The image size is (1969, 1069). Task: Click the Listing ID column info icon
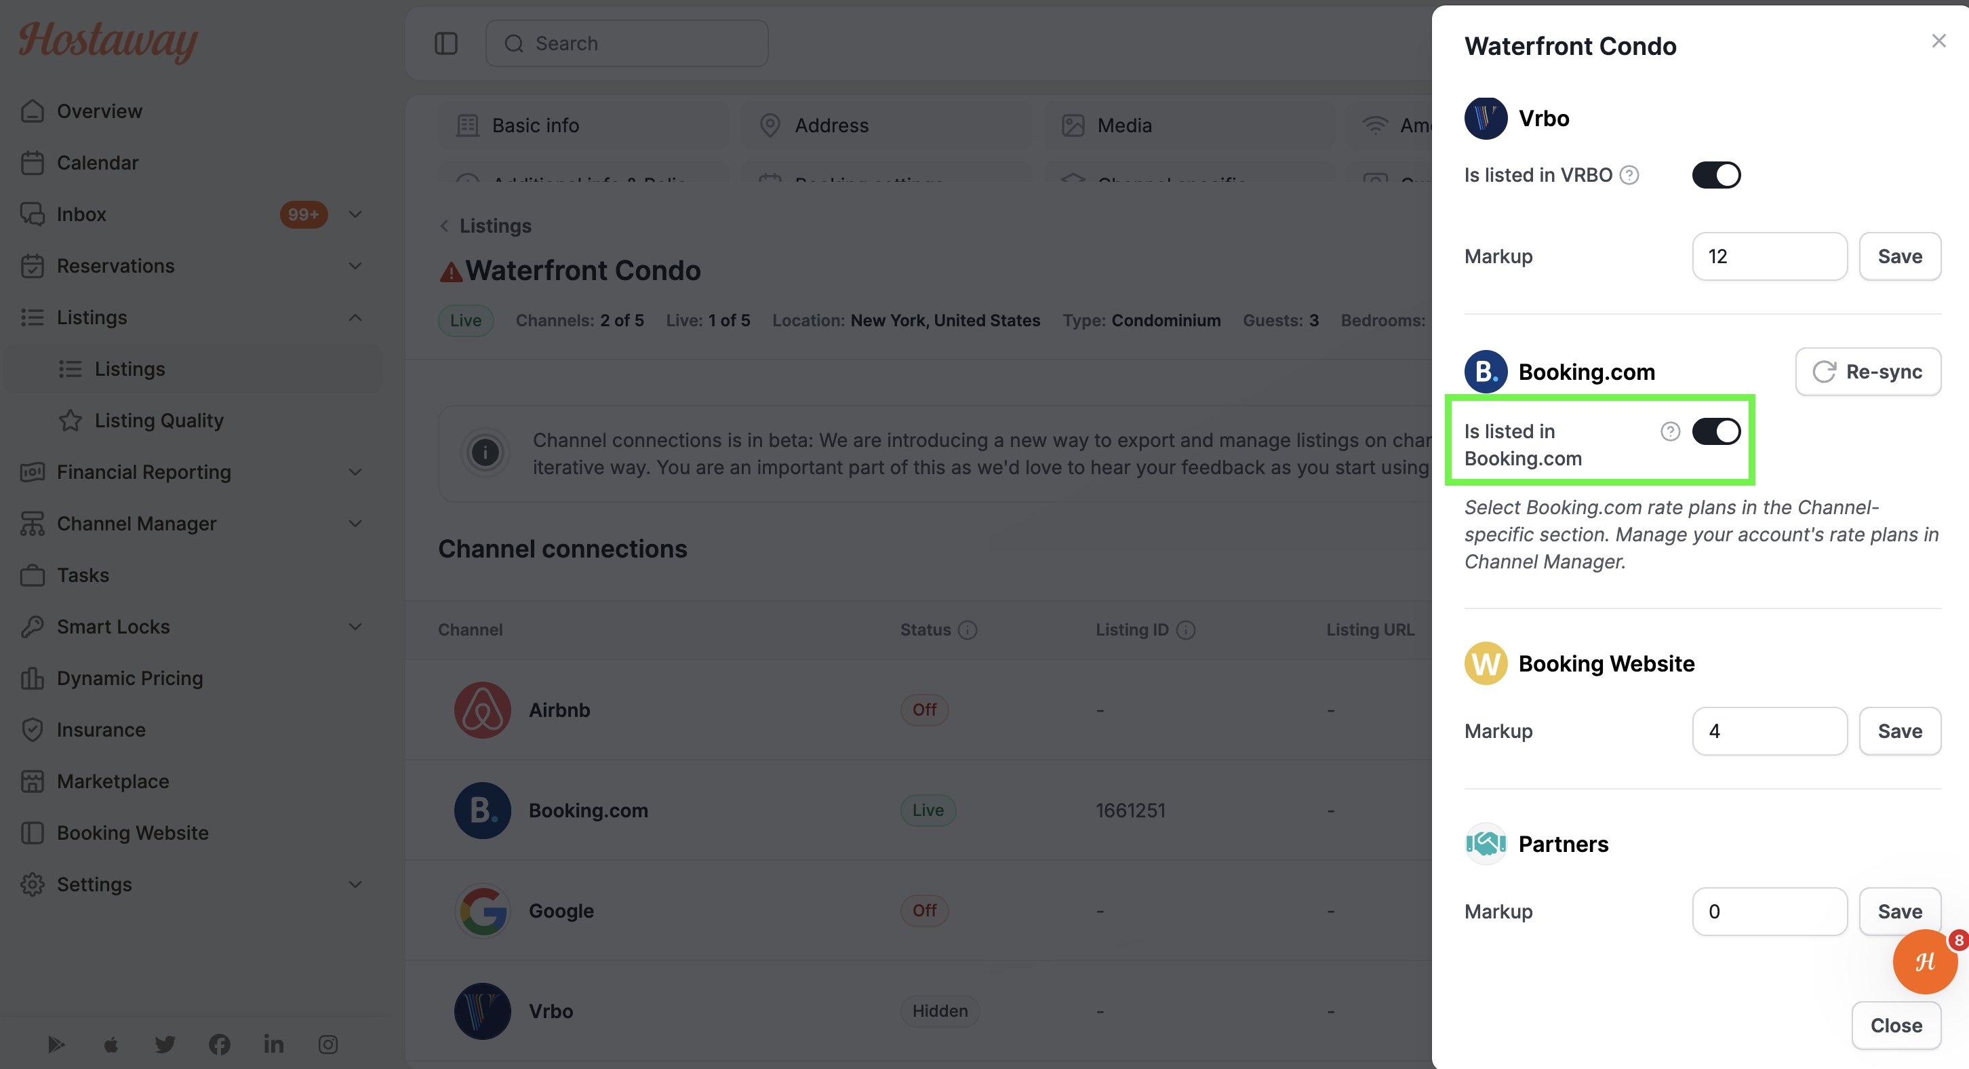point(1185,629)
